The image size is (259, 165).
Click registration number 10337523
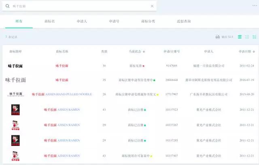(x=172, y=109)
